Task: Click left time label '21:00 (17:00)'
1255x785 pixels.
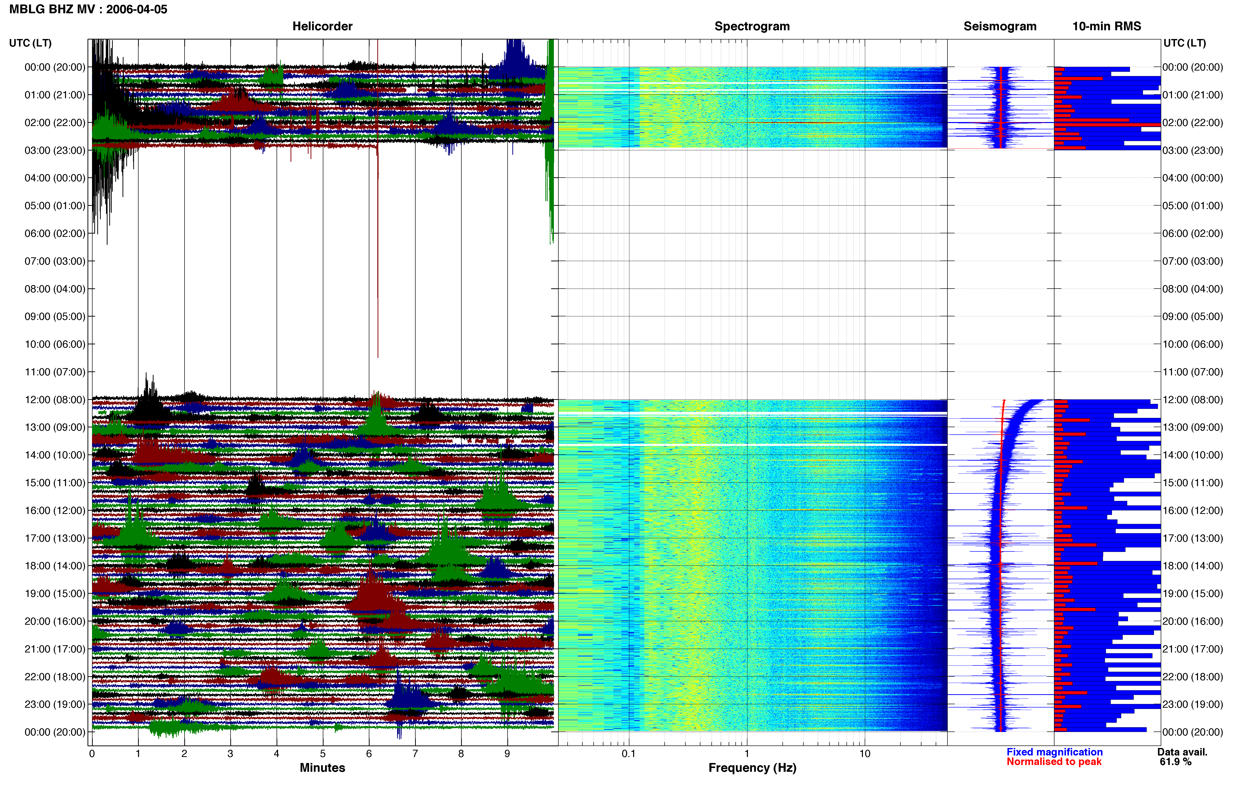Action: coord(55,649)
